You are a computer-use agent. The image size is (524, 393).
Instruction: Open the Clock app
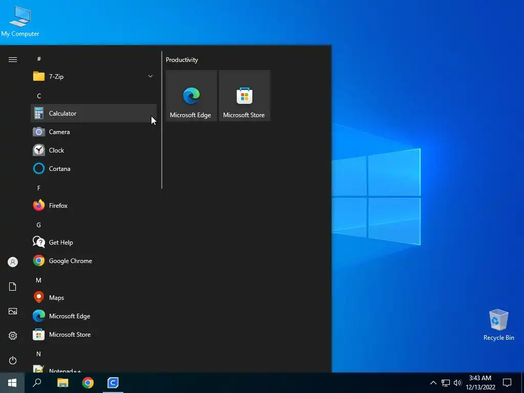[94, 150]
